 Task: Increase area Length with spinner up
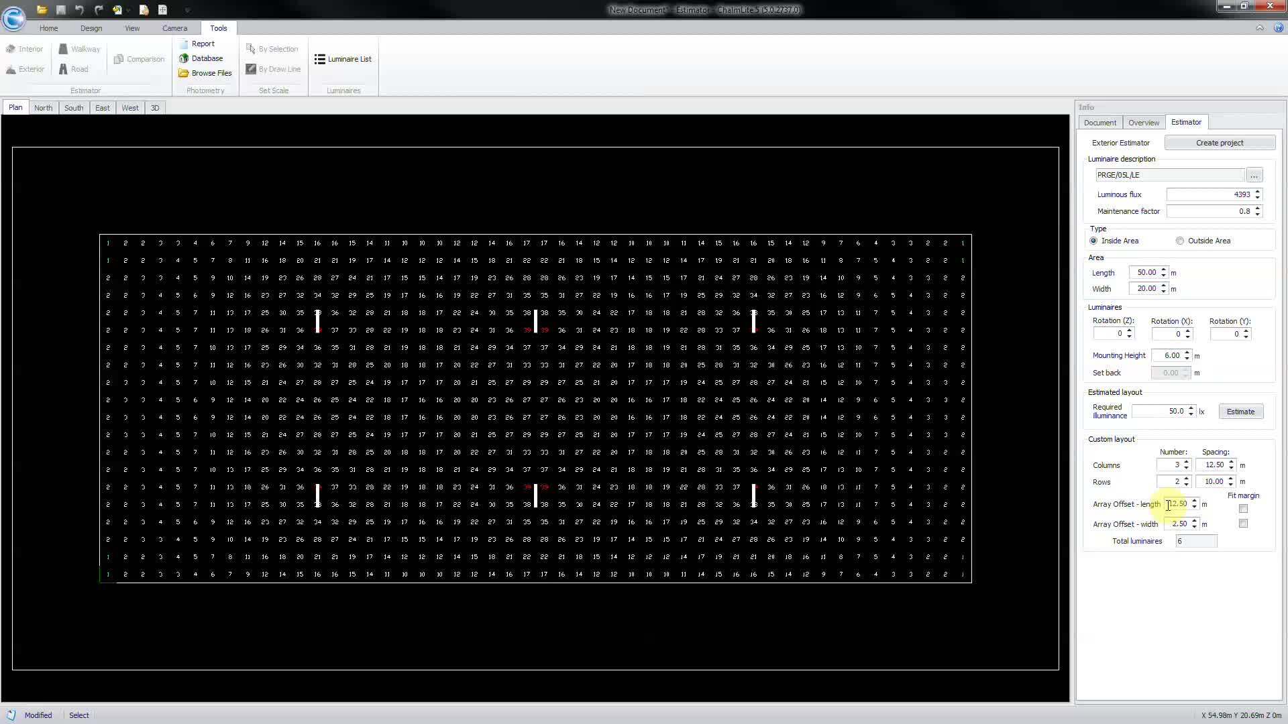[x=1164, y=270]
